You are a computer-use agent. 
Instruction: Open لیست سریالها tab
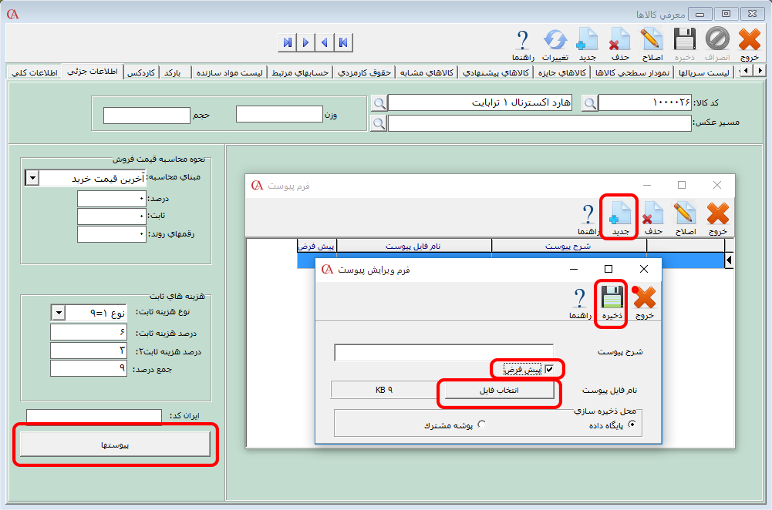tap(704, 72)
